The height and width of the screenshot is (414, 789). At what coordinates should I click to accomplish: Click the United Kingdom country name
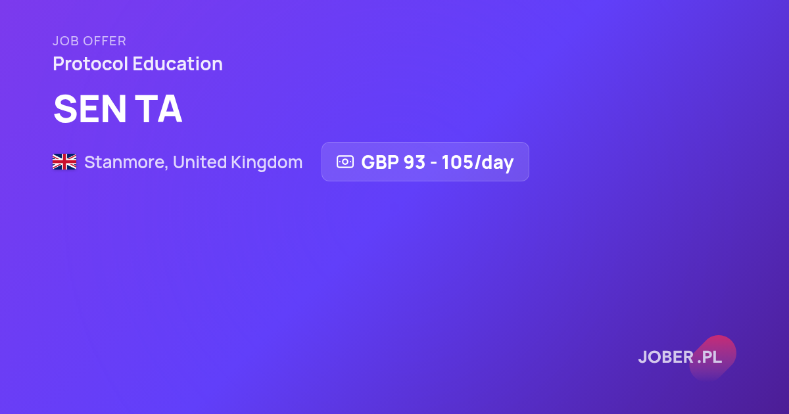coord(238,162)
